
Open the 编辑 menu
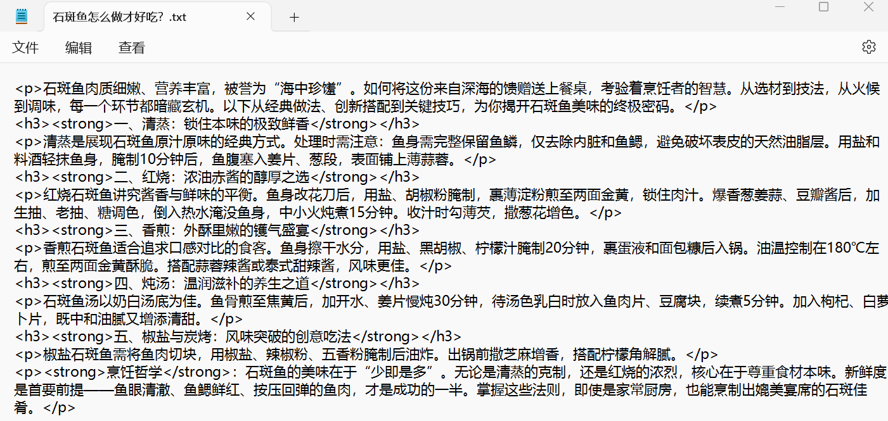click(79, 47)
